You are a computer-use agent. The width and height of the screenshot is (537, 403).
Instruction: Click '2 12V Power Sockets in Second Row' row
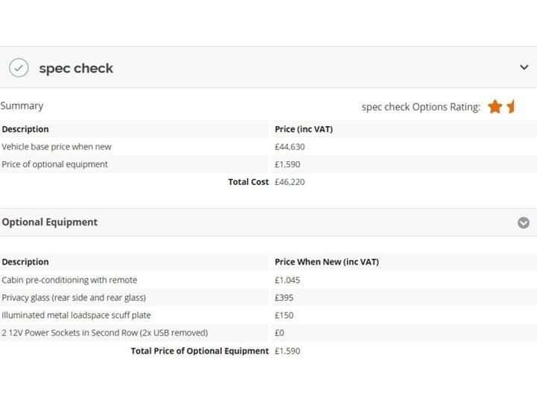pyautogui.click(x=268, y=333)
